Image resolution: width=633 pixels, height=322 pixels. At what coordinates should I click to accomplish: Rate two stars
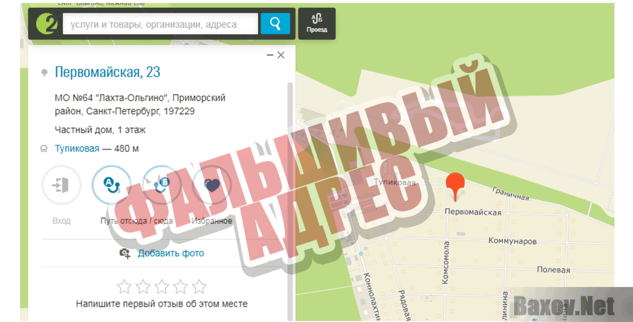(x=143, y=287)
